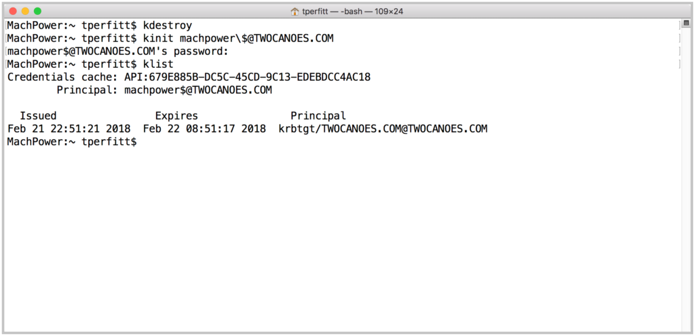The width and height of the screenshot is (695, 336).
Task: Click the split pane icon at top right
Action: click(x=686, y=23)
